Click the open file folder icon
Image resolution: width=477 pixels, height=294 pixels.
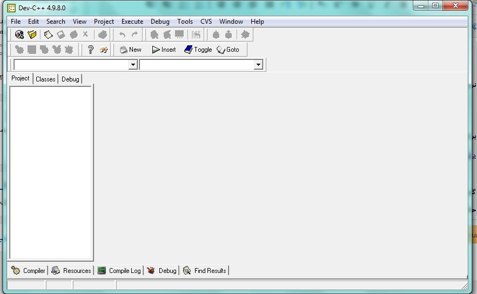click(x=32, y=35)
